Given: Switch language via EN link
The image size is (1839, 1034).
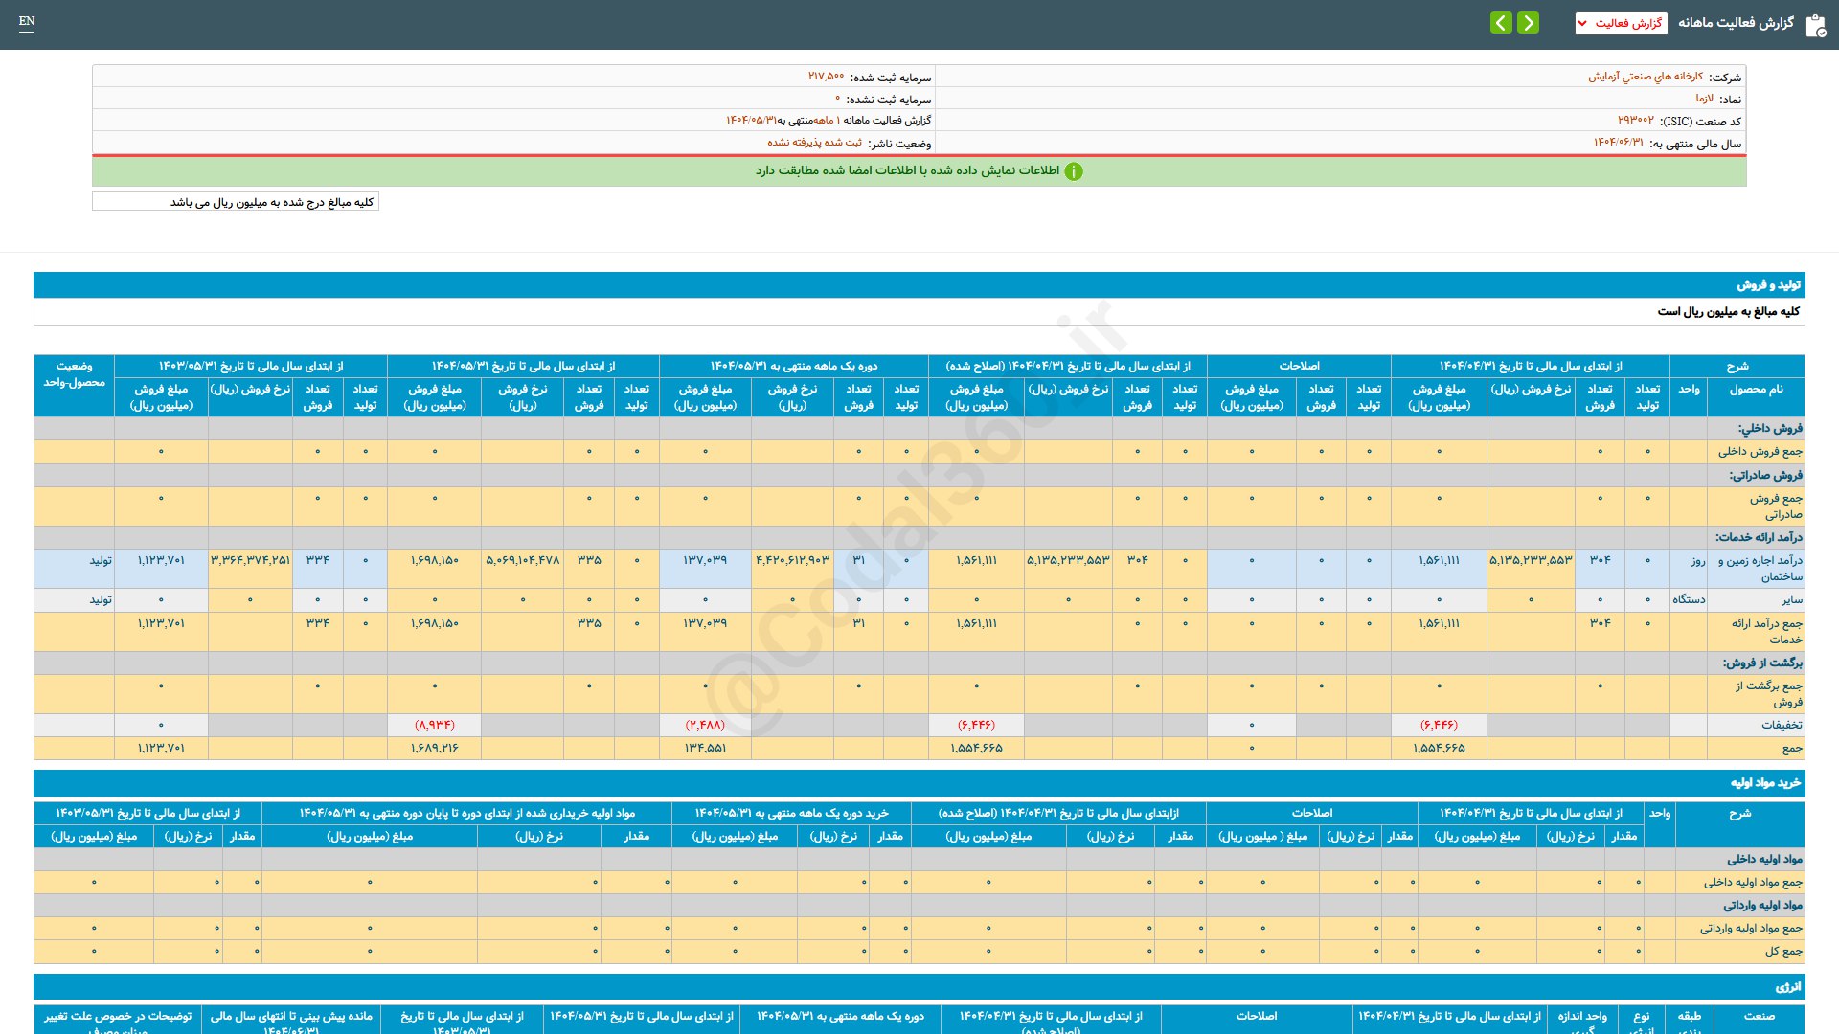Looking at the screenshot, I should coord(27,21).
